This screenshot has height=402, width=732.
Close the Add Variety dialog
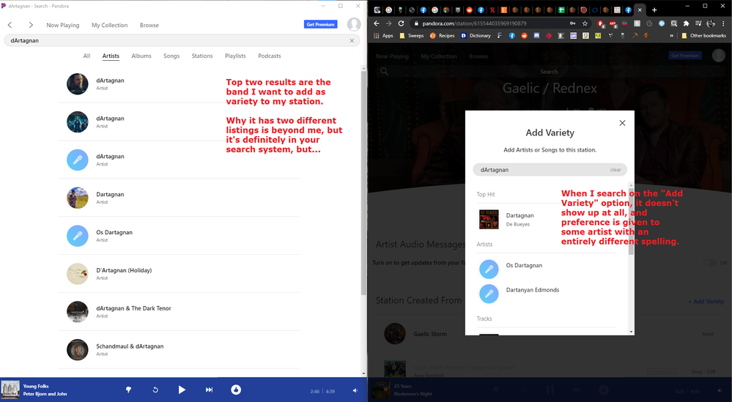(x=622, y=123)
